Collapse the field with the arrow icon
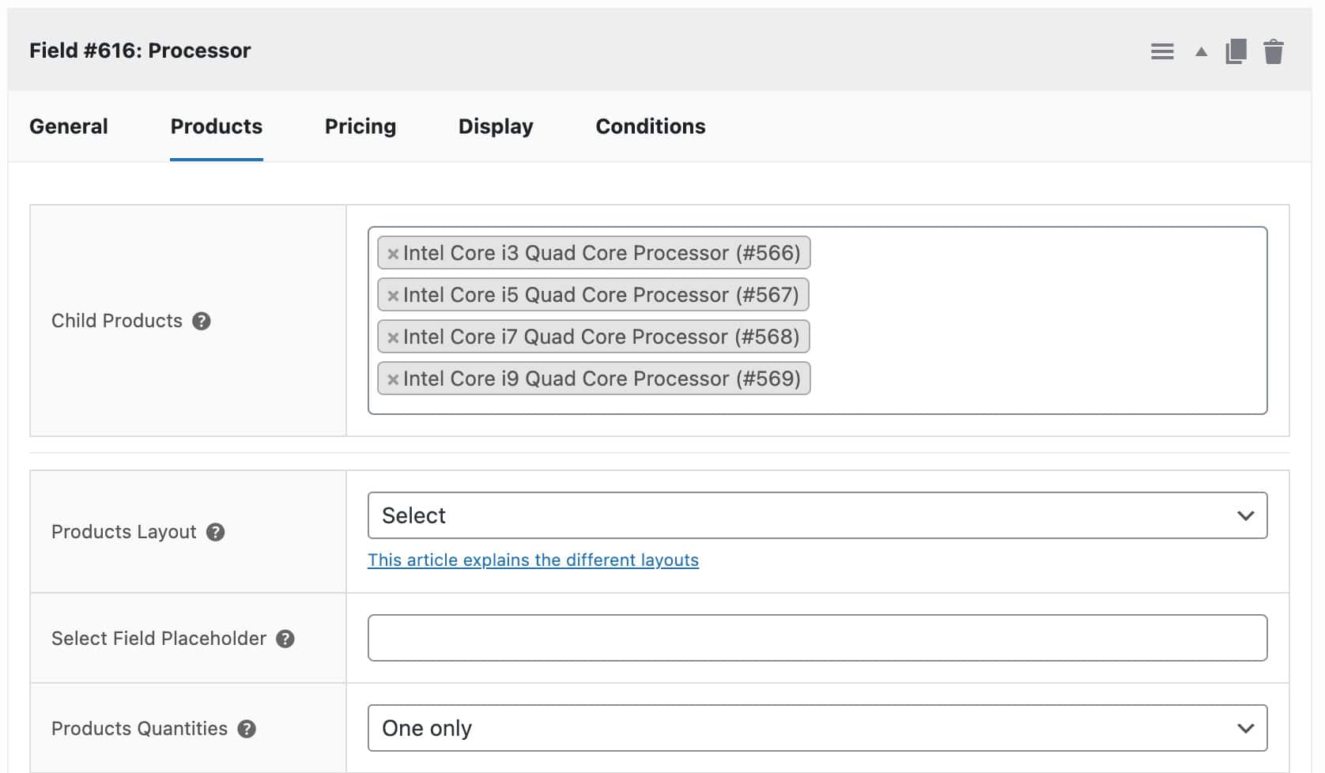Viewport: 1325px width, 773px height. [x=1199, y=51]
